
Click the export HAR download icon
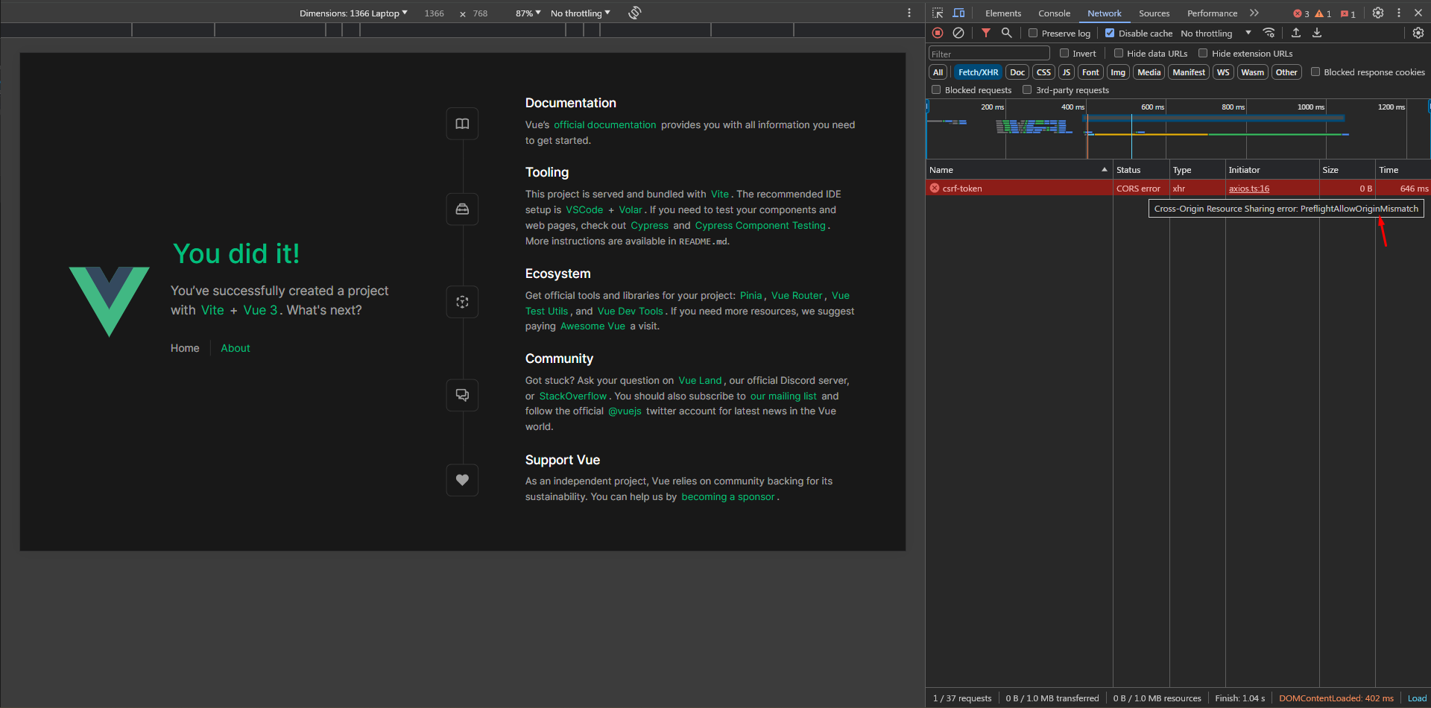(1317, 33)
